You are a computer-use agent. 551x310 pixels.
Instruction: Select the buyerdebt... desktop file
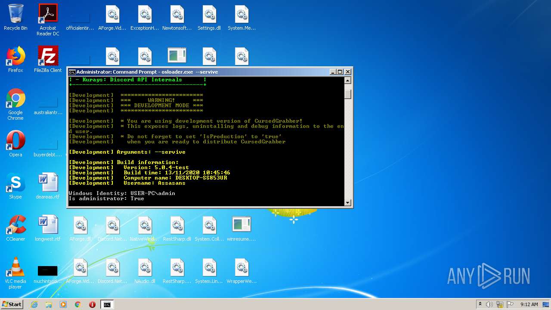pos(48,148)
